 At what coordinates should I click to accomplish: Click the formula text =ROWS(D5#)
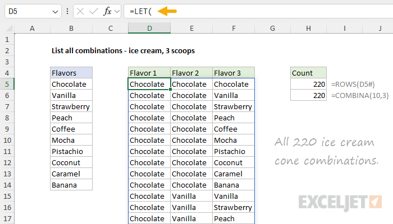[353, 85]
